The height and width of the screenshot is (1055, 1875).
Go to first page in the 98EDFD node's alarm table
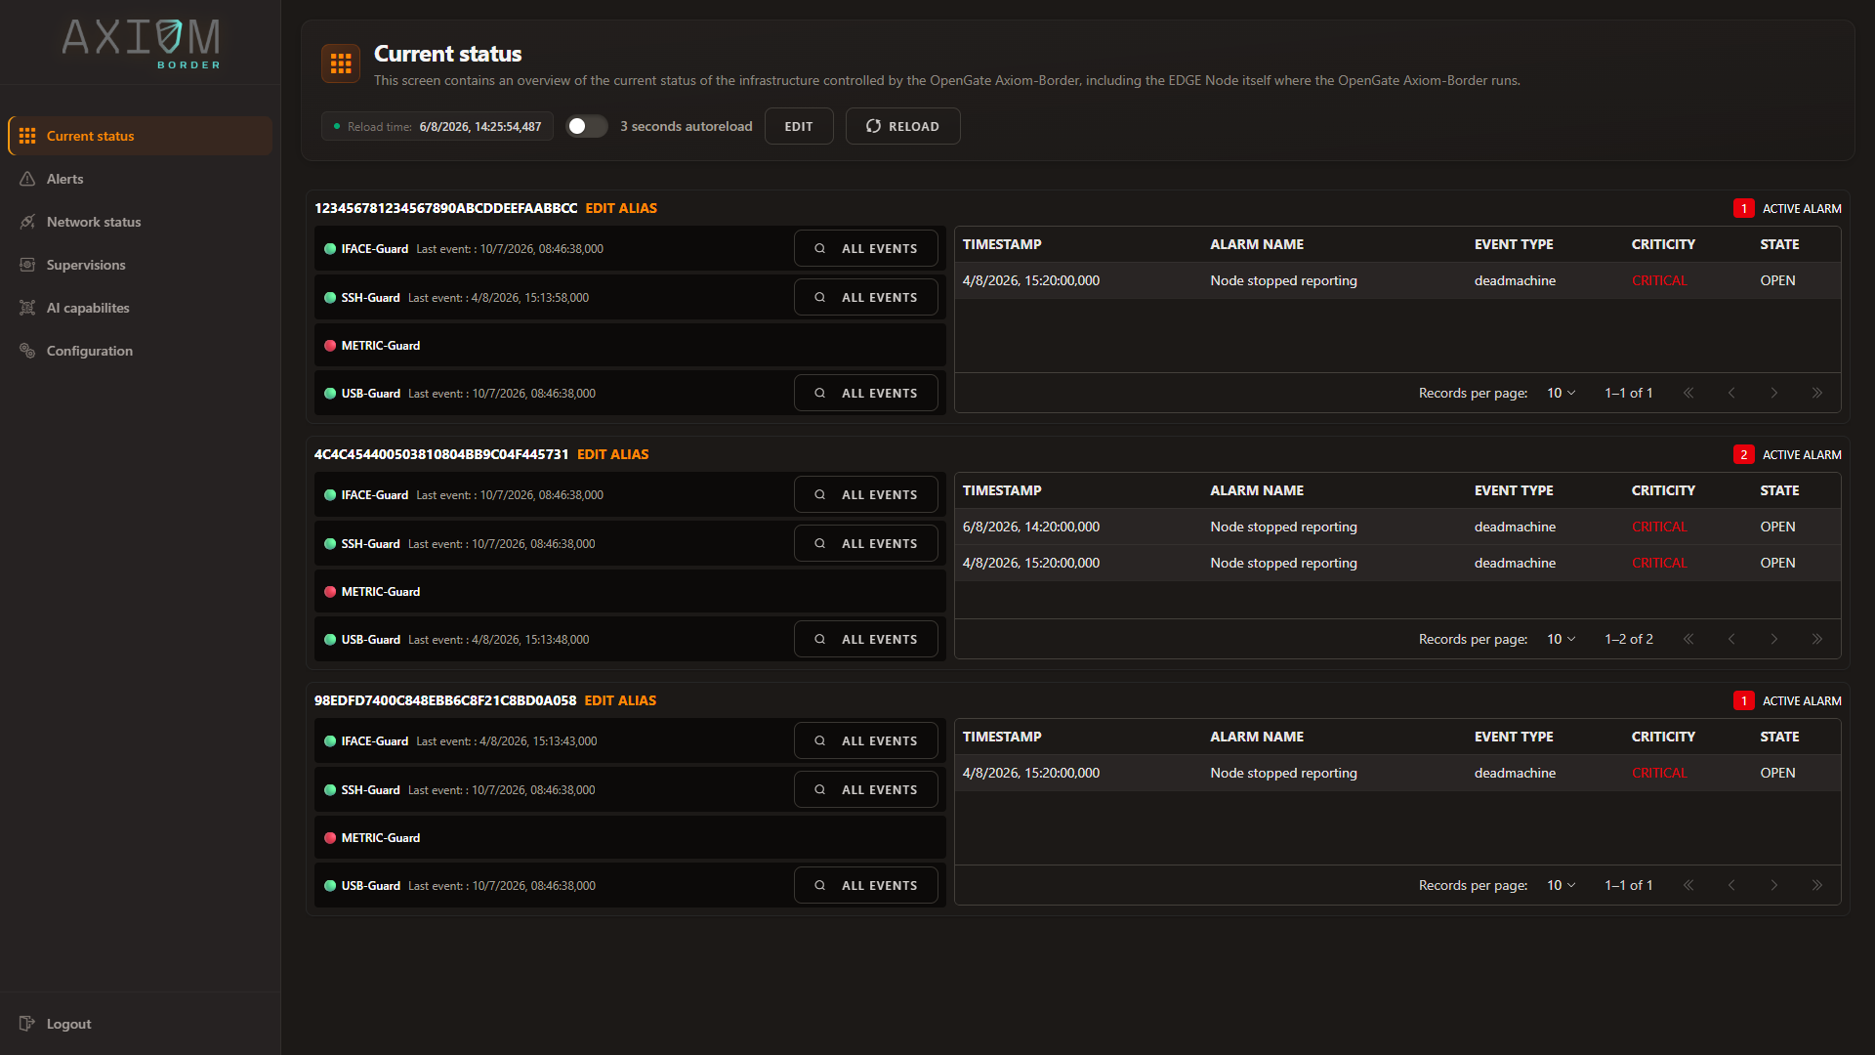(1688, 885)
